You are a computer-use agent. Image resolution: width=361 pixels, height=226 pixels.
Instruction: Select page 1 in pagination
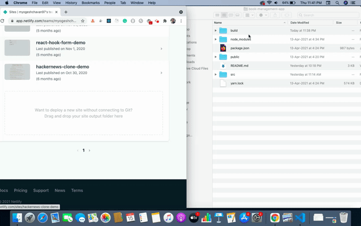[x=83, y=150]
